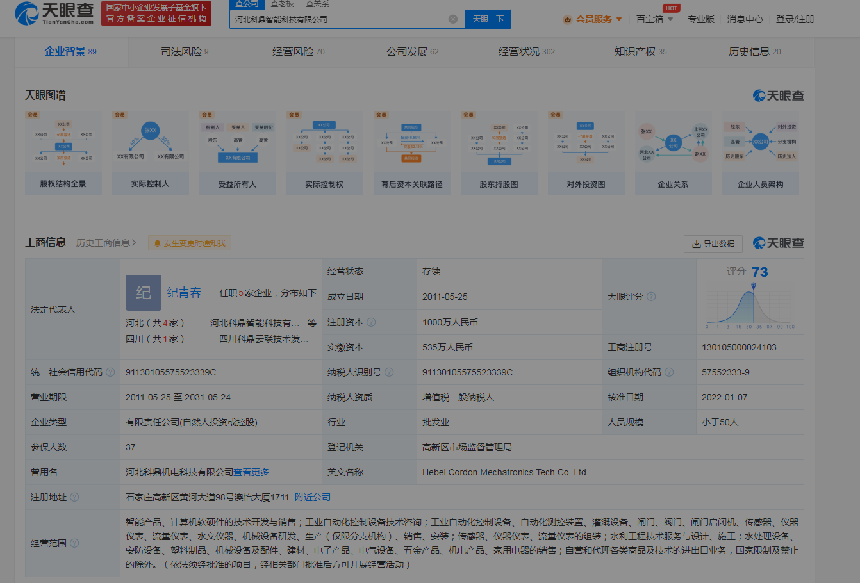Click the 高新区市场监督管理局 registration authority

coord(467,447)
